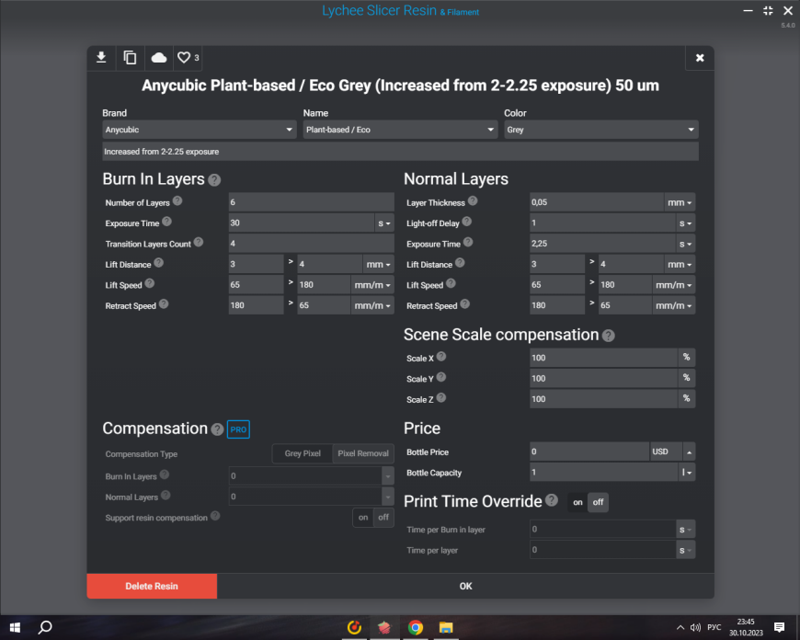800x640 pixels.
Task: Click the Delete Resin button
Action: pos(152,586)
